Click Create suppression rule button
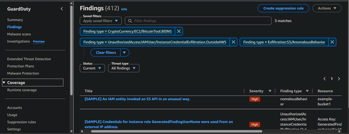Image resolution: width=349 pixels, height=134 pixels. coord(283,8)
